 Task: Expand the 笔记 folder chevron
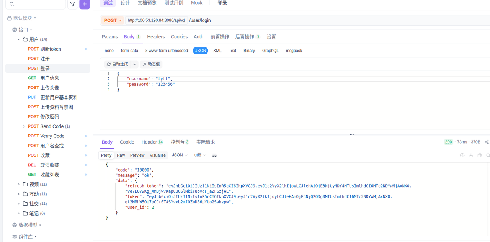18,213
